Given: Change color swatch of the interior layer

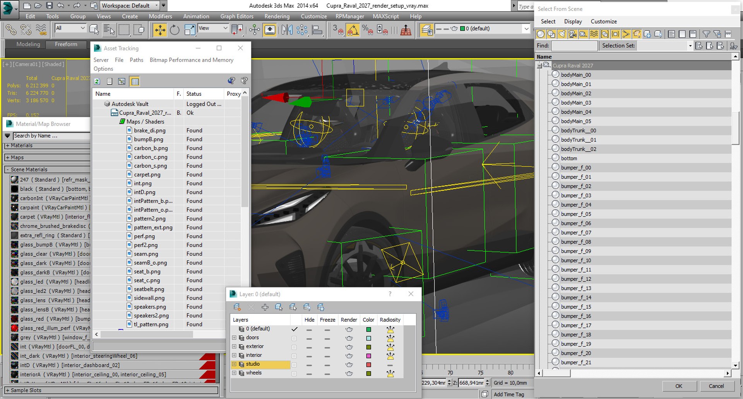Looking at the screenshot, I should coord(368,356).
